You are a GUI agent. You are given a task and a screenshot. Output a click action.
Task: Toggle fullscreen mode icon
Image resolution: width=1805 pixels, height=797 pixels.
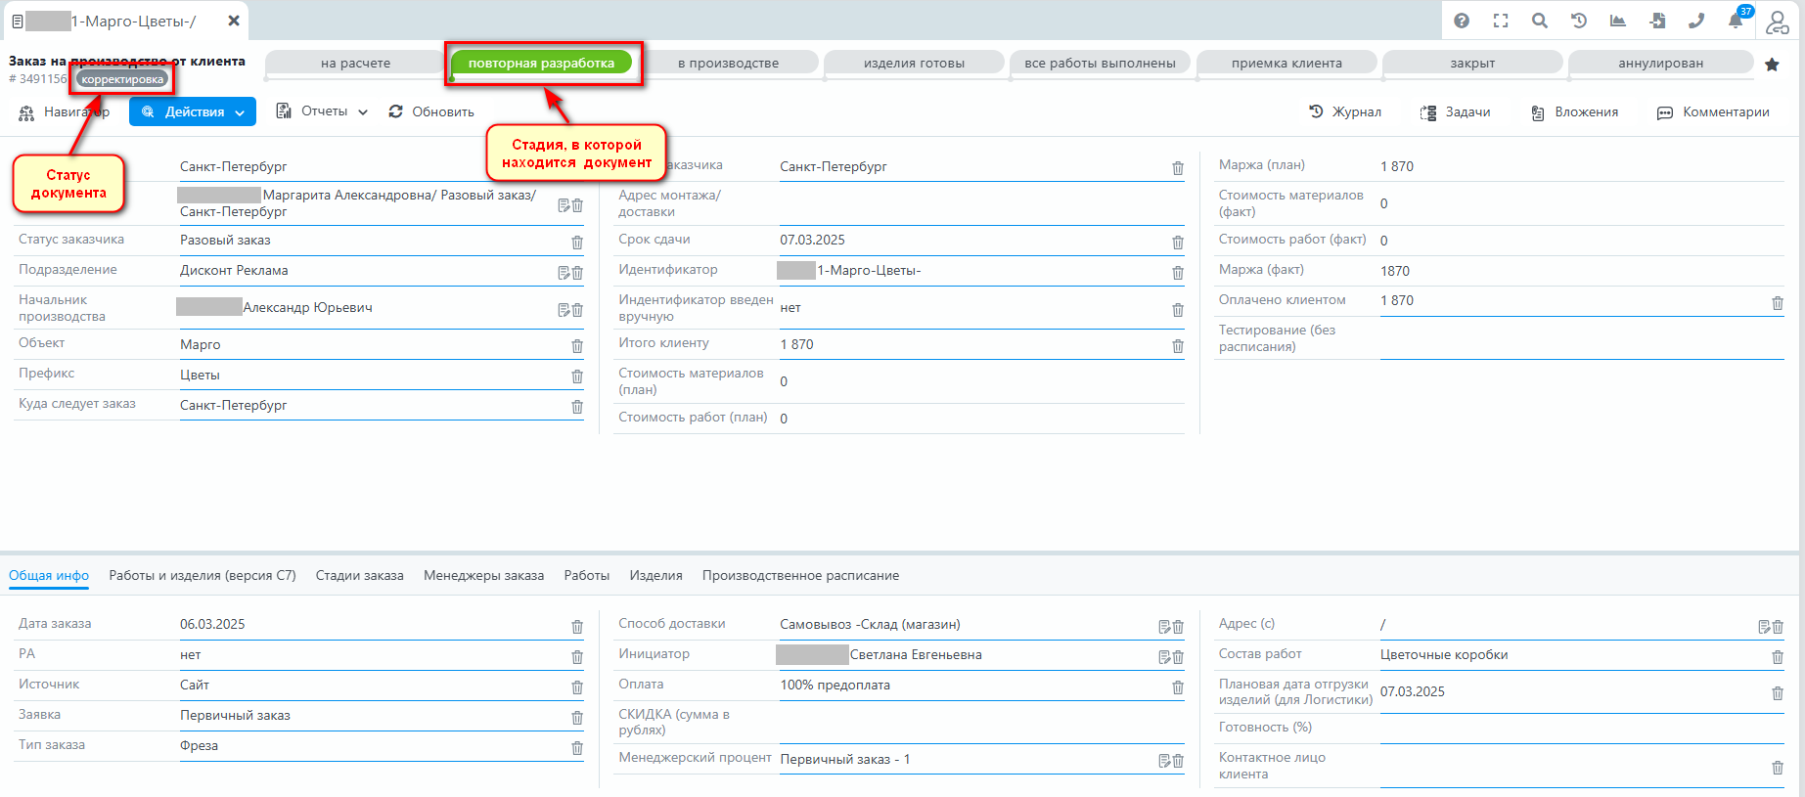click(x=1501, y=21)
